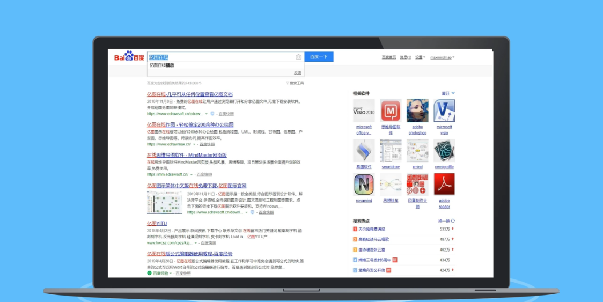
Task: Open the 亿图YITU result
Action: point(157,223)
